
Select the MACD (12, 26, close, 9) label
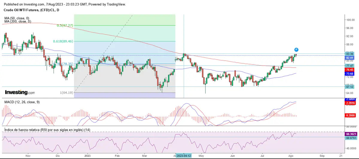tap(22, 102)
